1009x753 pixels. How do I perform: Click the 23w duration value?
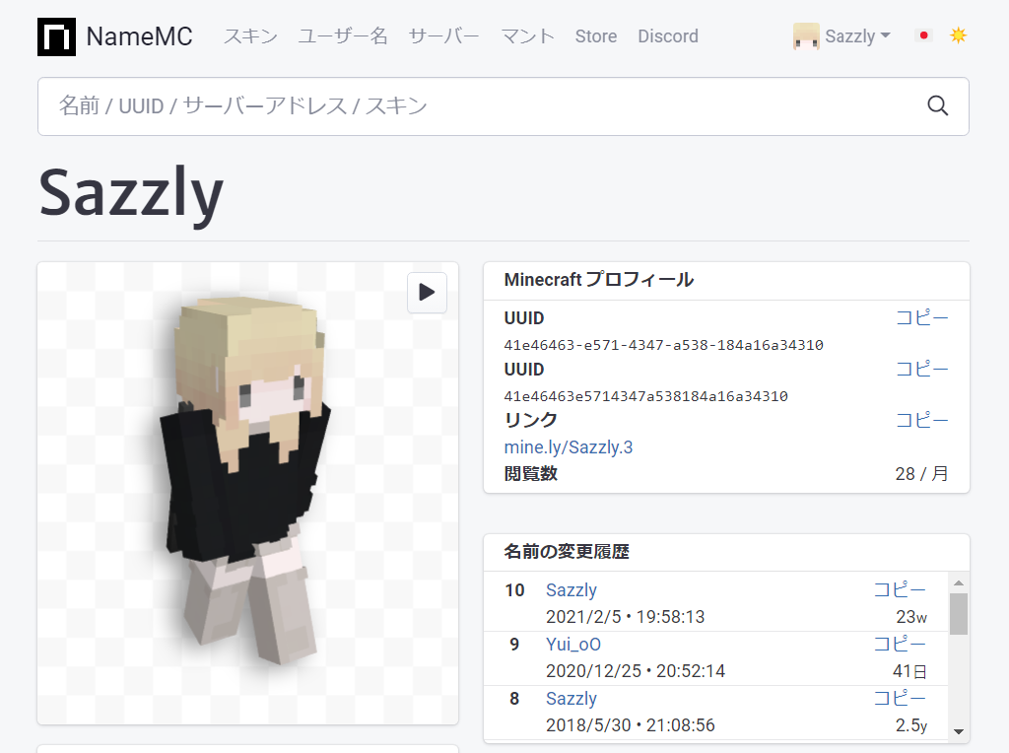coord(911,617)
